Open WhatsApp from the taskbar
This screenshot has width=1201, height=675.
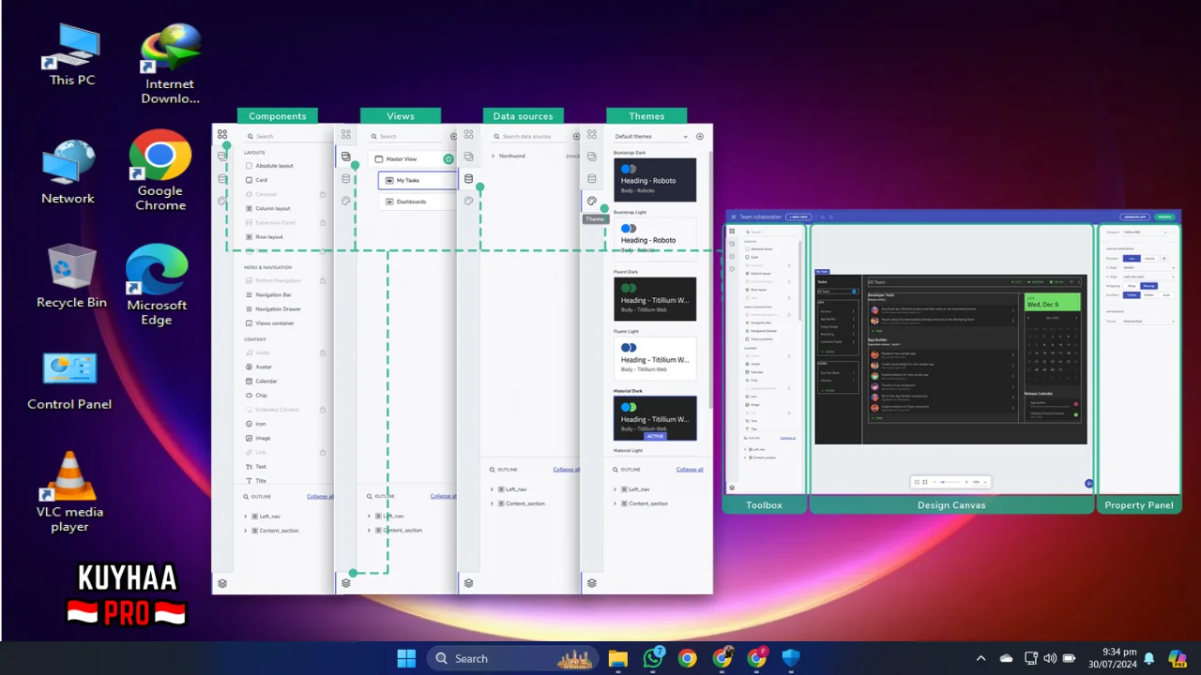[653, 658]
